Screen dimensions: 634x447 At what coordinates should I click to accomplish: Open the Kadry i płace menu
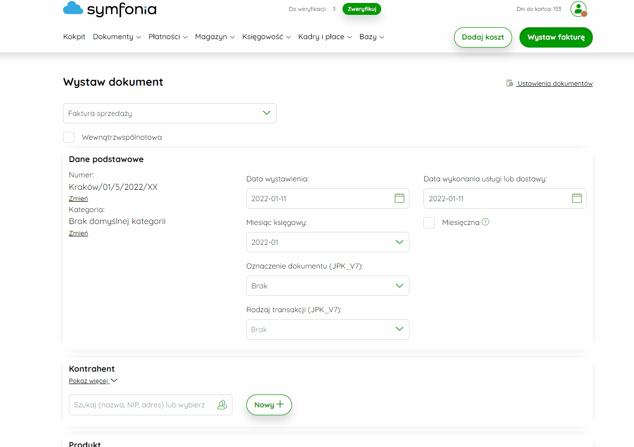click(325, 37)
